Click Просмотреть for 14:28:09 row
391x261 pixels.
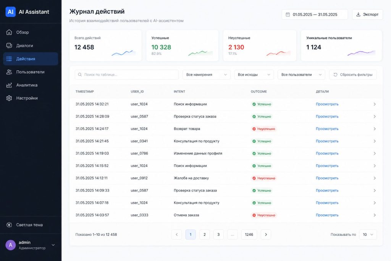click(x=327, y=117)
